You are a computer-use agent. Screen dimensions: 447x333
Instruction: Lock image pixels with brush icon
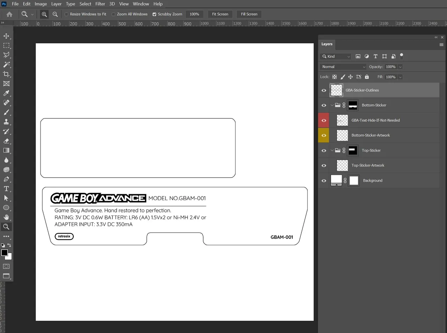[343, 77]
